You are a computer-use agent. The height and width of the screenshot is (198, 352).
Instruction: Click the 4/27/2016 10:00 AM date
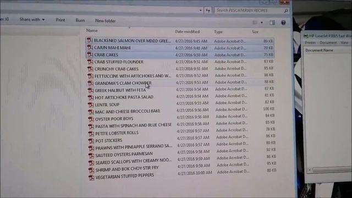(x=195, y=173)
